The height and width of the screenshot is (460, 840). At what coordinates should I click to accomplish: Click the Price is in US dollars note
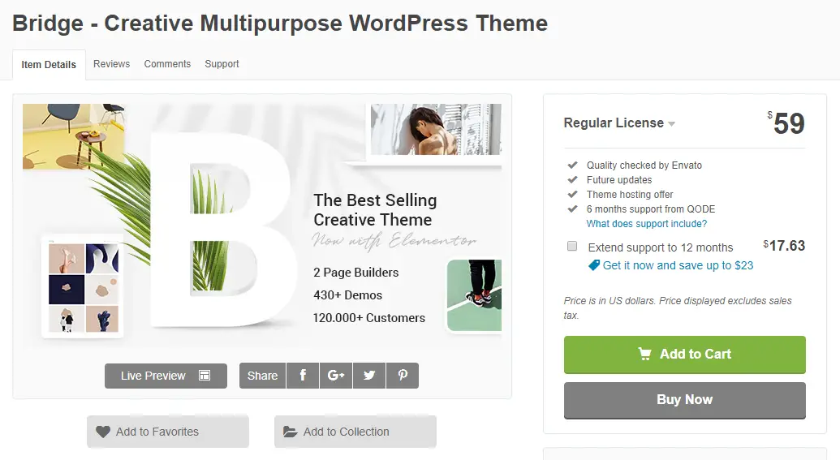(678, 308)
